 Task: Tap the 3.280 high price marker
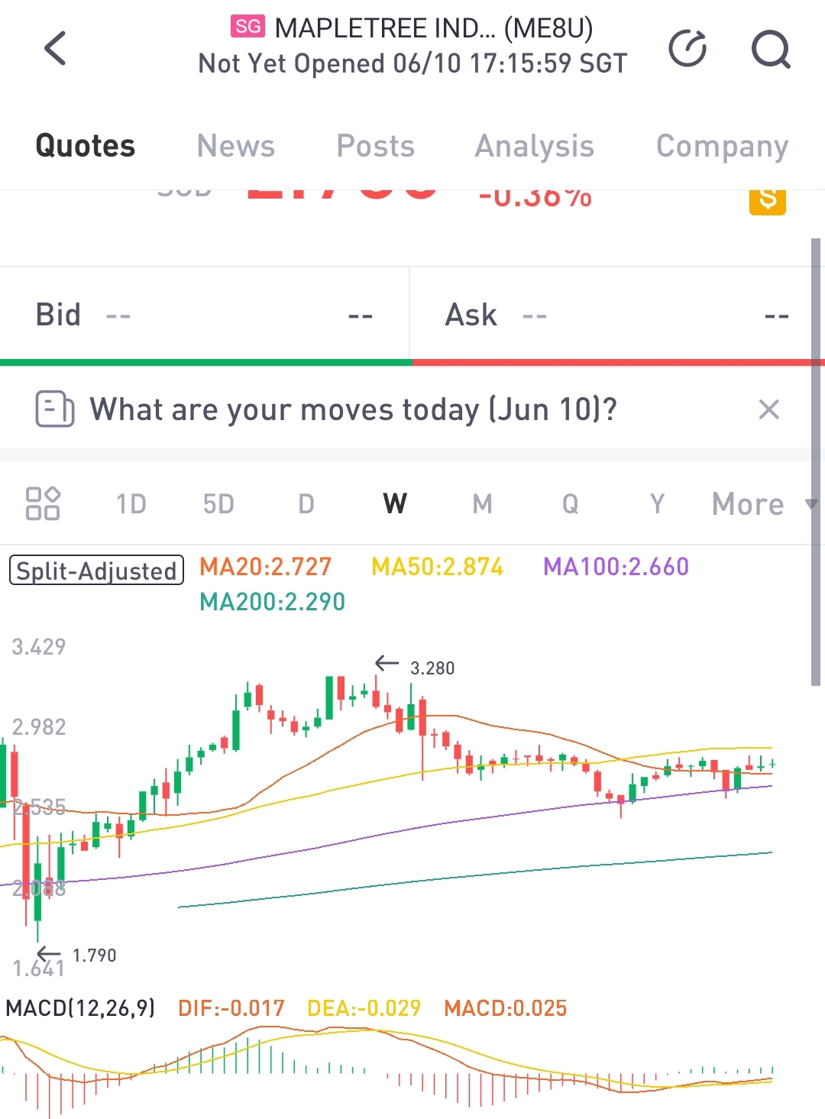point(432,668)
